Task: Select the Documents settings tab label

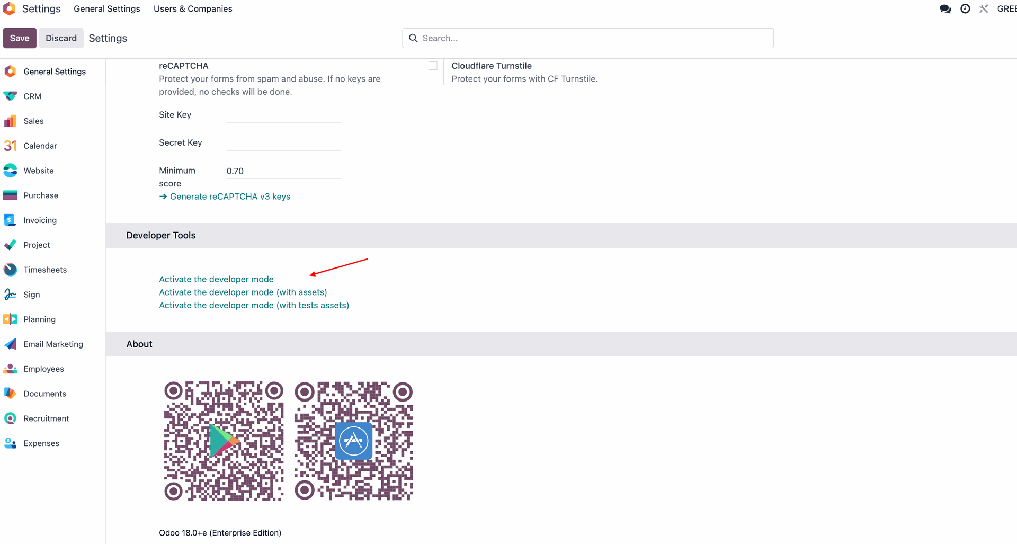Action: (45, 394)
